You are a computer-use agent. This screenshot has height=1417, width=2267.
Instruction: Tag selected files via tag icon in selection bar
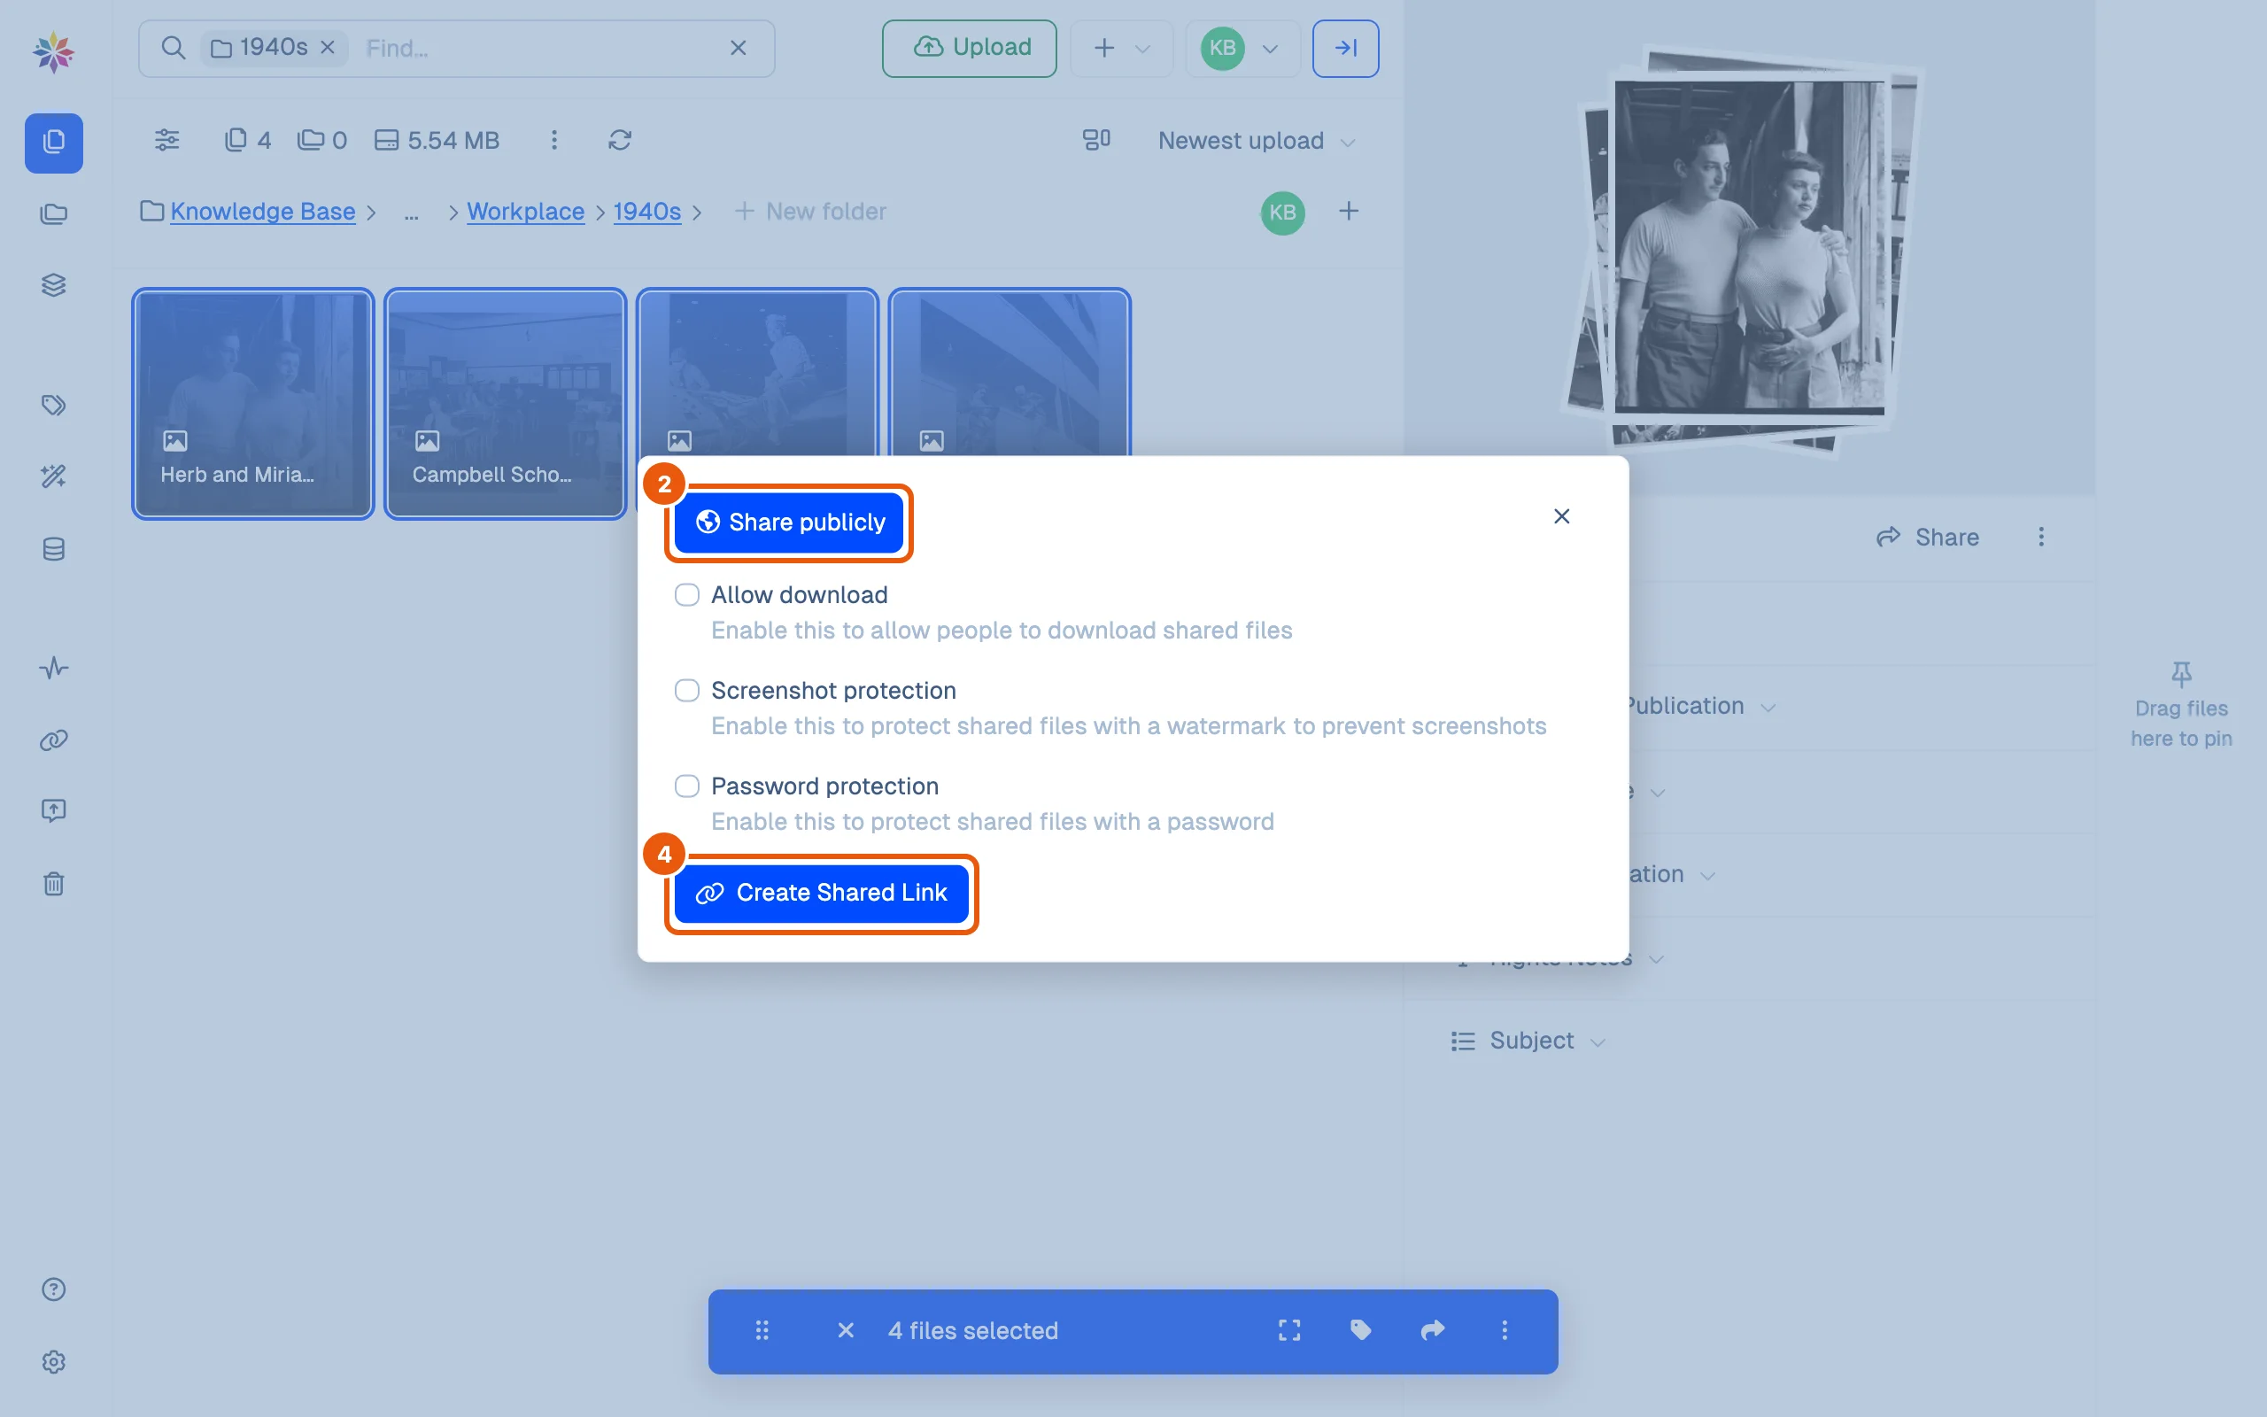point(1361,1330)
